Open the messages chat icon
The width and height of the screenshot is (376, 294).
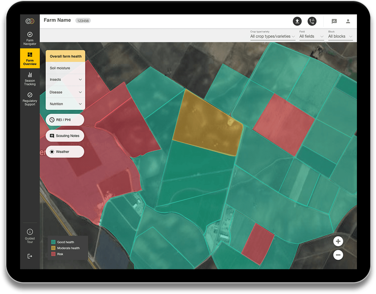[x=334, y=21]
